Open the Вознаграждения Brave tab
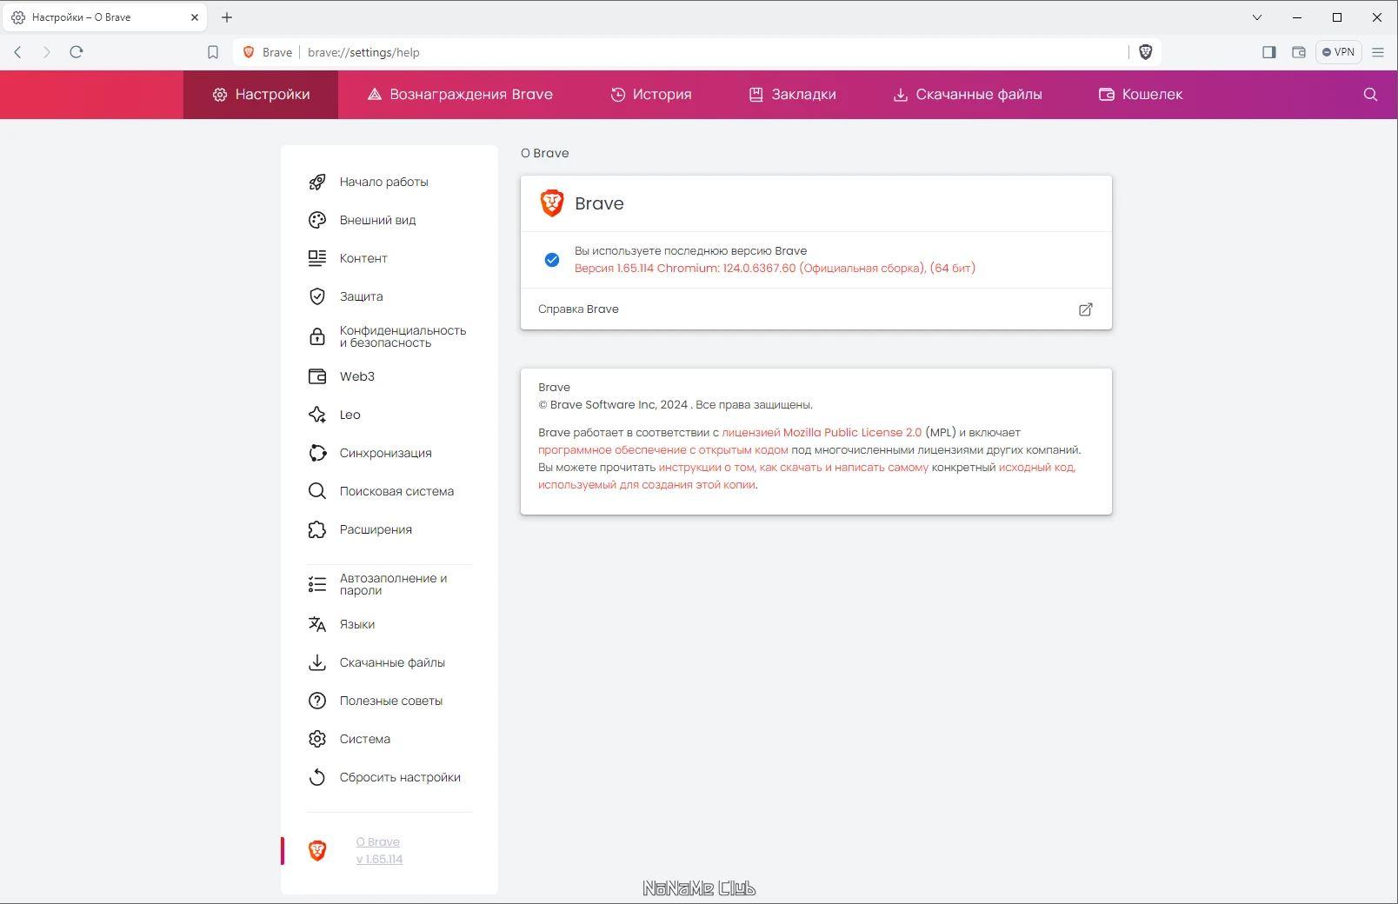 tap(460, 95)
